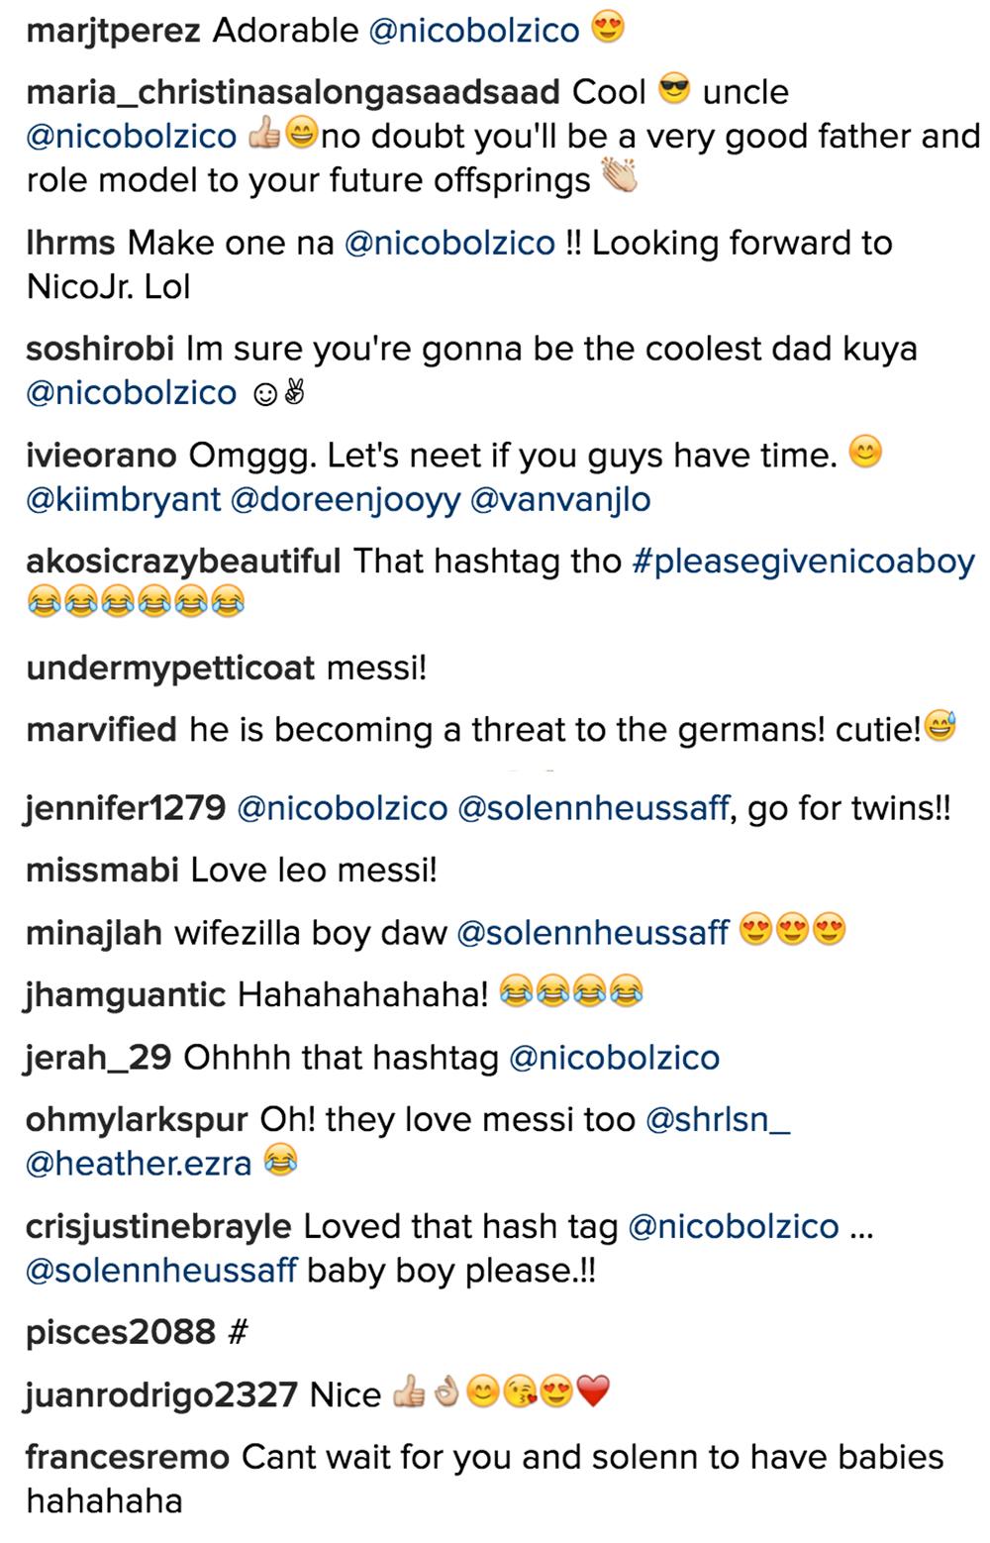Tap the @shrlsn_ mention
Viewport: 990px width, 1543px height.
click(718, 1119)
